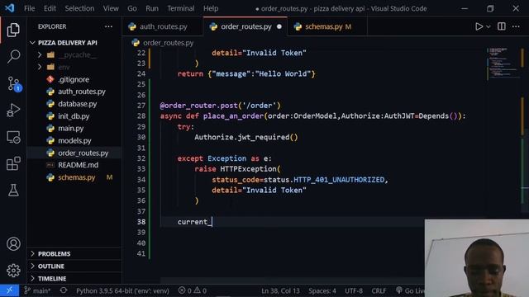This screenshot has height=297, width=529.
Task: Click line number 27 in gutter
Action: click(x=141, y=106)
